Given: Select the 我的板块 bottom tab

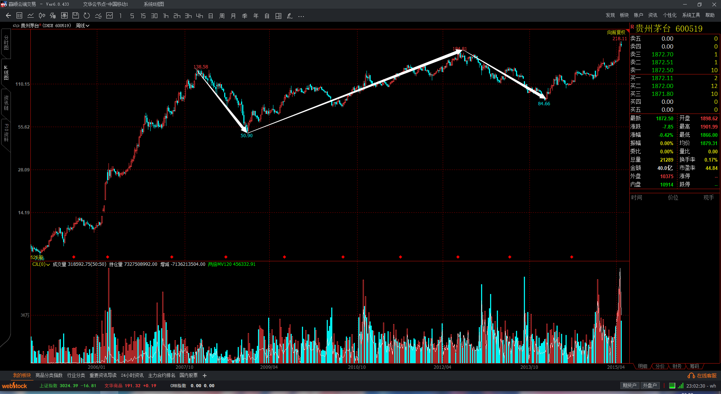Looking at the screenshot, I should point(22,375).
